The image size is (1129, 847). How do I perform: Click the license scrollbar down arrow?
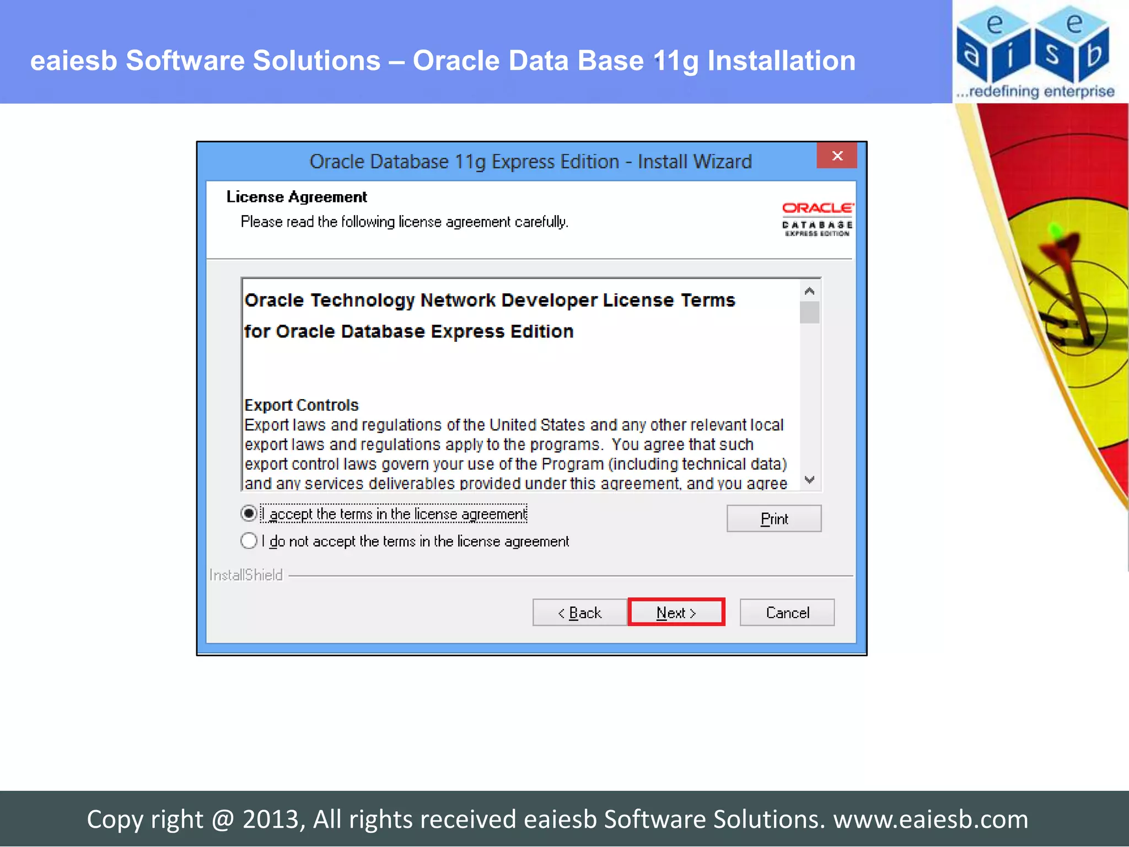tap(809, 480)
